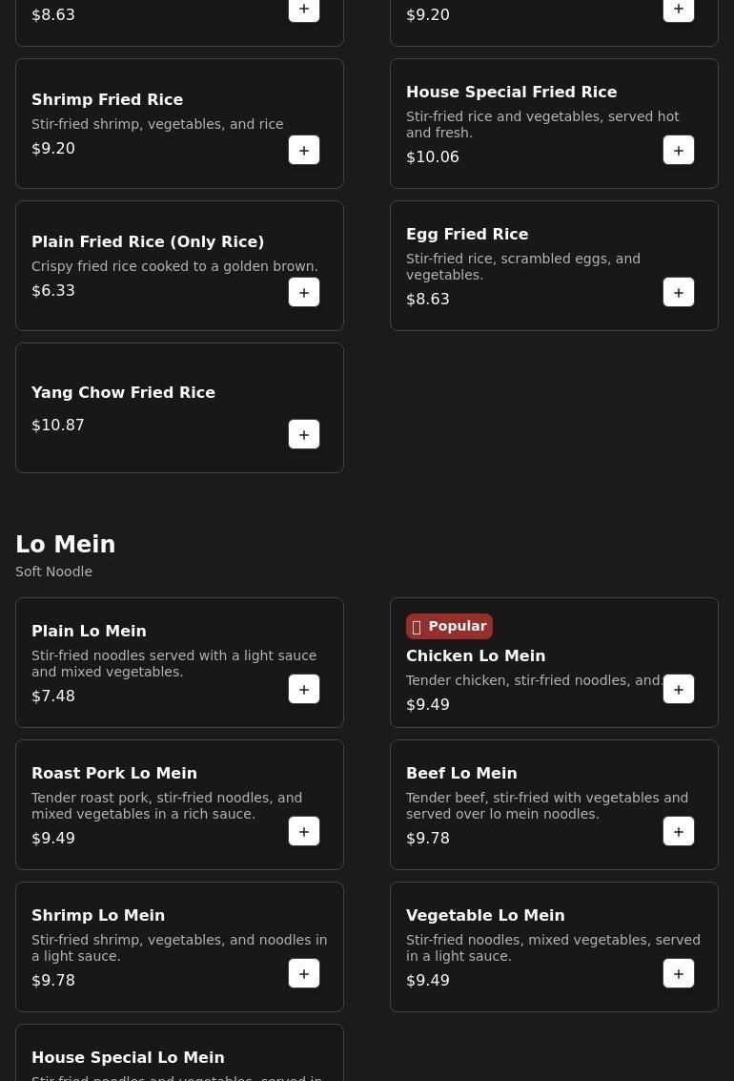Add Egg Fried Rice with plus button
This screenshot has height=1081, width=734.
tap(679, 292)
